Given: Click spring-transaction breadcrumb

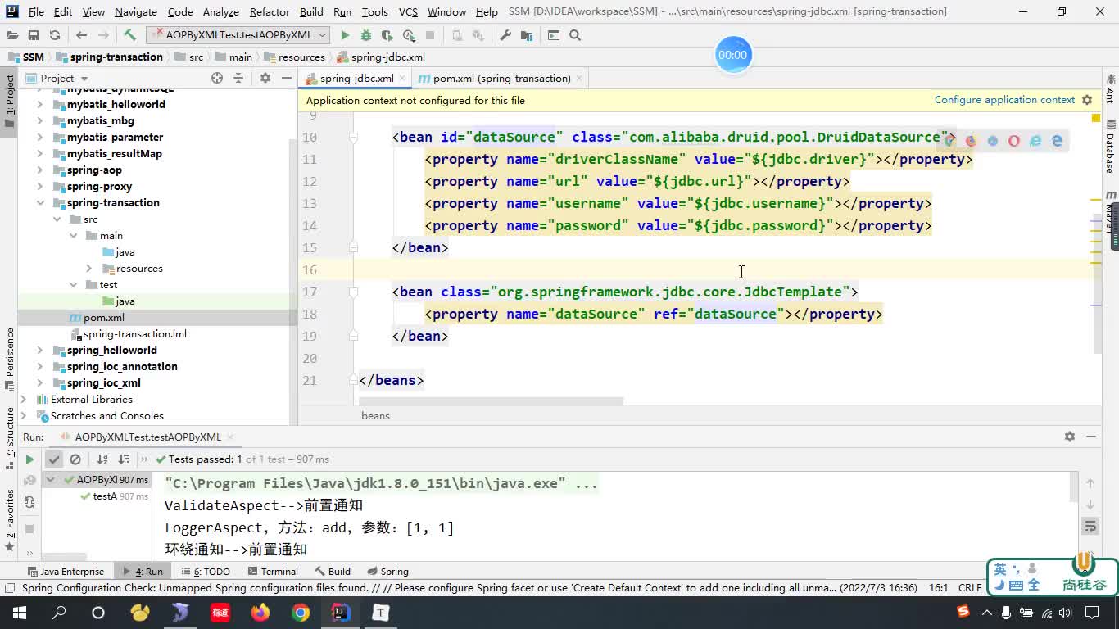Looking at the screenshot, I should (109, 57).
